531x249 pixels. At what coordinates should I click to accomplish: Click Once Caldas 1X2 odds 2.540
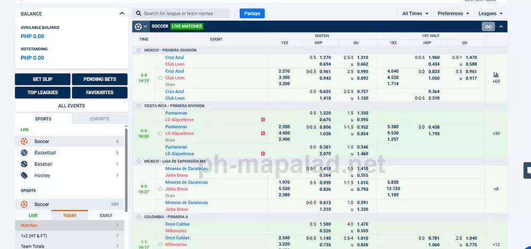tap(284, 238)
